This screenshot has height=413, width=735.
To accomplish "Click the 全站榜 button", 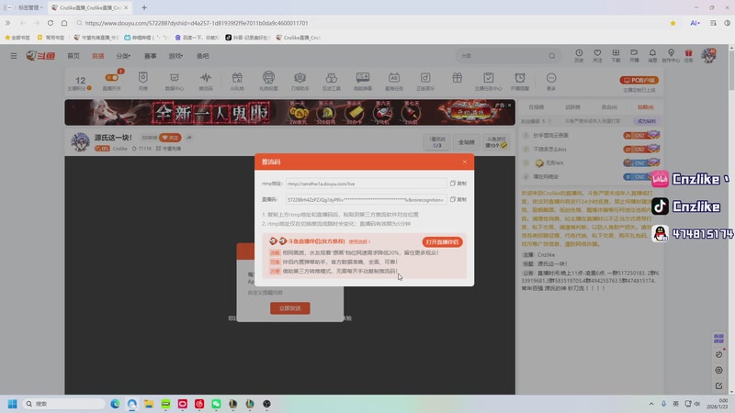I will tap(467, 142).
